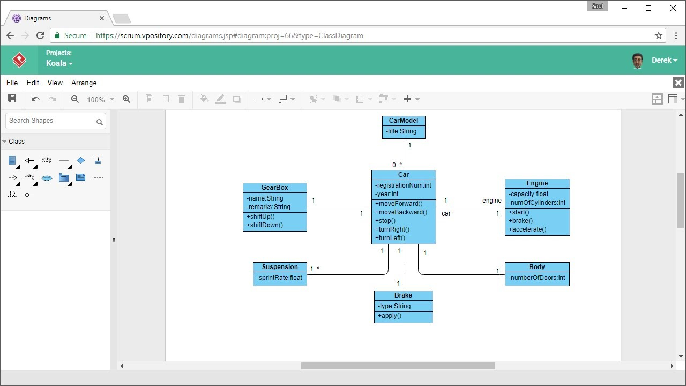Viewport: 686px width, 386px height.
Task: Select the curly braces constraint shape
Action: [x=12, y=194]
